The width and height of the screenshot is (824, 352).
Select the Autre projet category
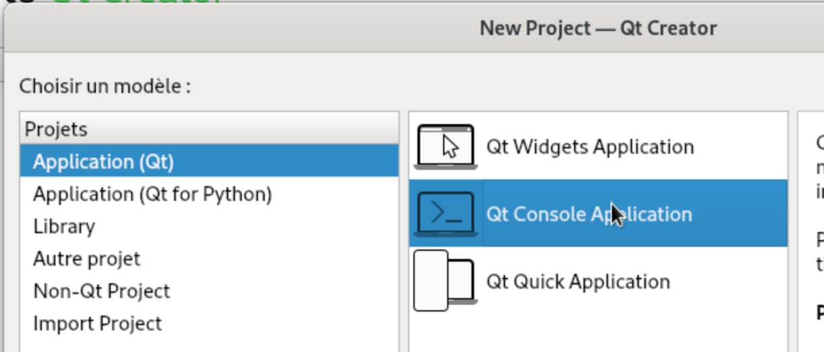click(86, 259)
